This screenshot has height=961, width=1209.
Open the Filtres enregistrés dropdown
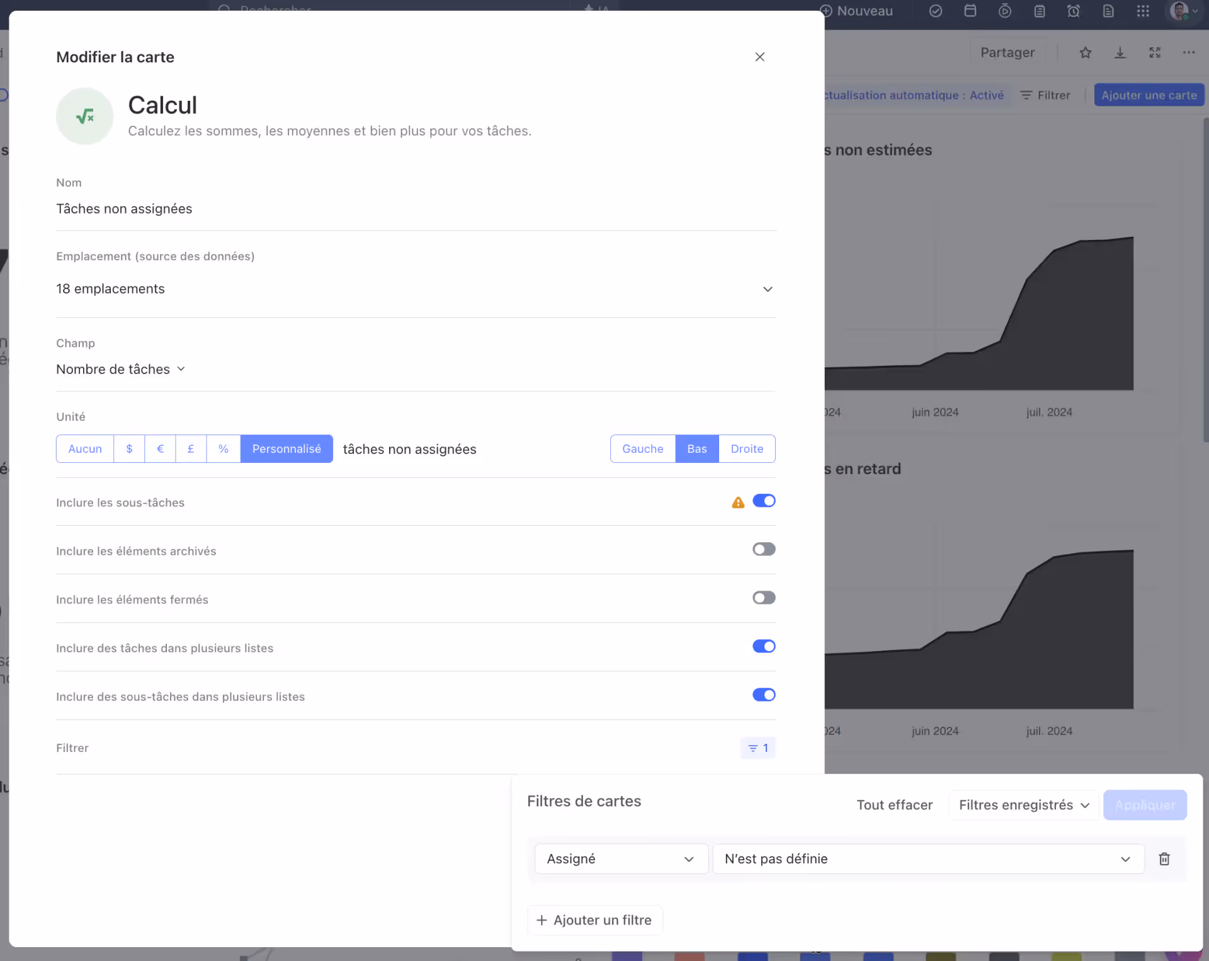pyautogui.click(x=1023, y=805)
